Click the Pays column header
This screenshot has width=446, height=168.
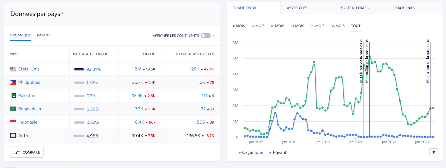click(14, 54)
